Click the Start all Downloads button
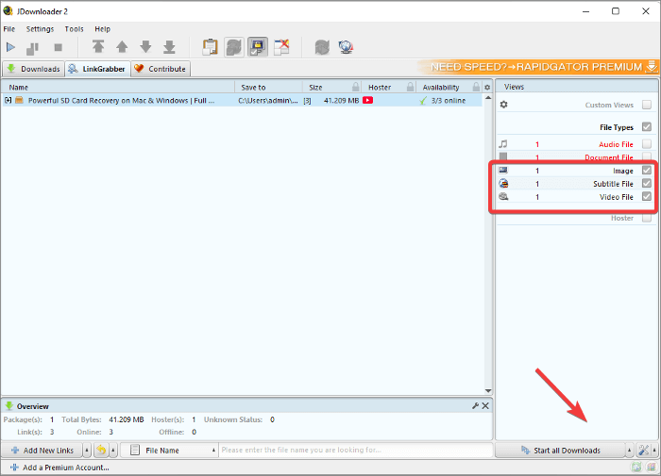The height and width of the screenshot is (476, 661). [x=560, y=451]
